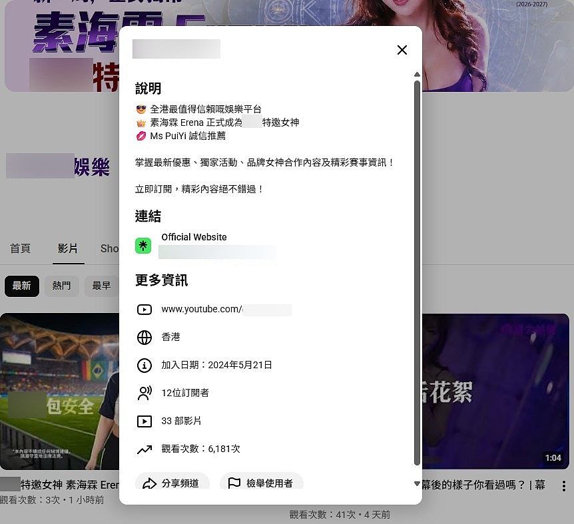Image resolution: width=574 pixels, height=524 pixels.
Task: Click the info icon beside 加入日期
Action: (x=144, y=365)
